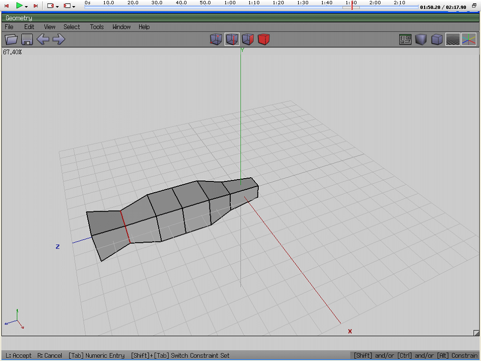This screenshot has height=361, width=481.
Task: Open the Tools menu
Action: (97, 27)
